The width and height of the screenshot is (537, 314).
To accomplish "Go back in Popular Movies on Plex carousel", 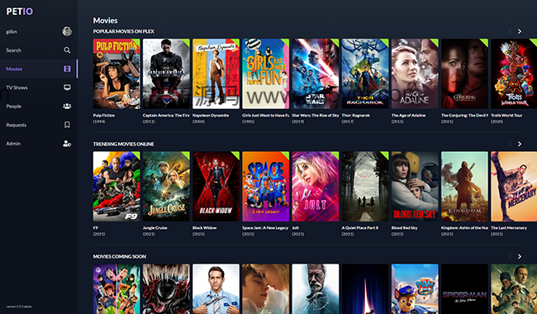I will pyautogui.click(x=510, y=31).
